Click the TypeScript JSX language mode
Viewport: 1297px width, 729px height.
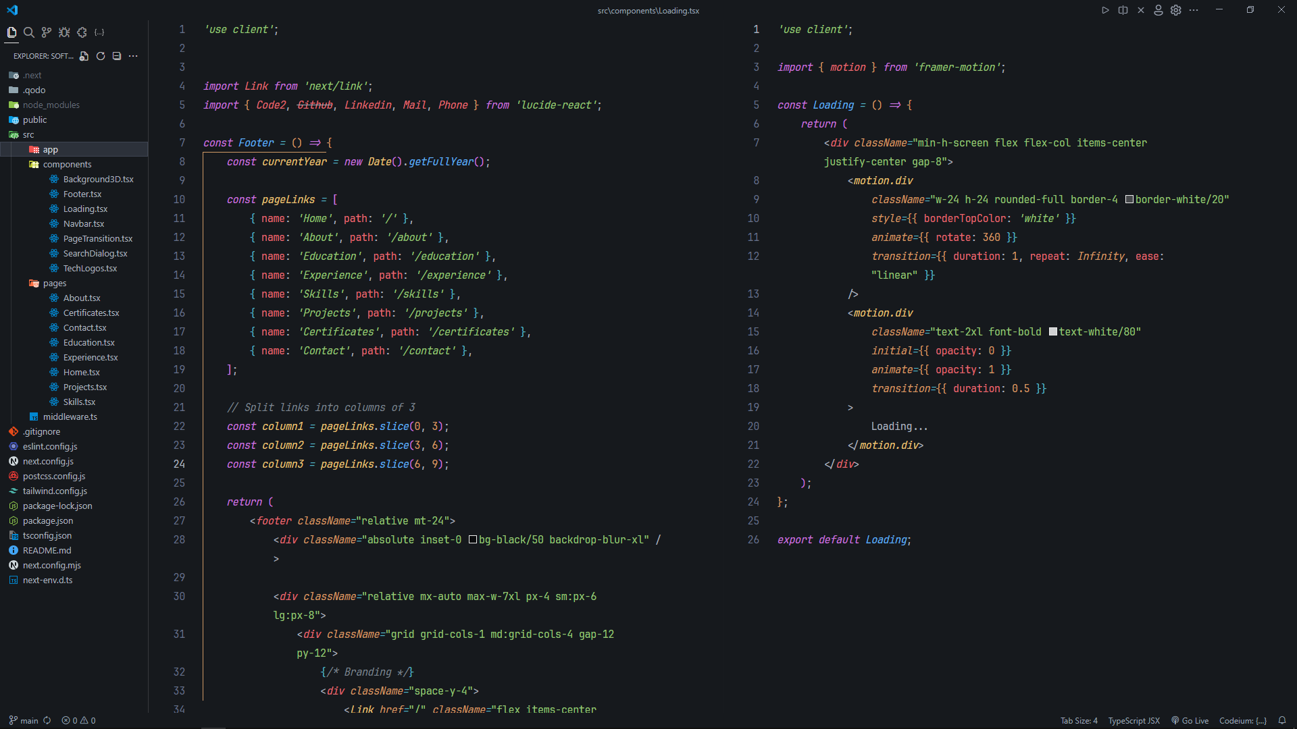(1134, 720)
